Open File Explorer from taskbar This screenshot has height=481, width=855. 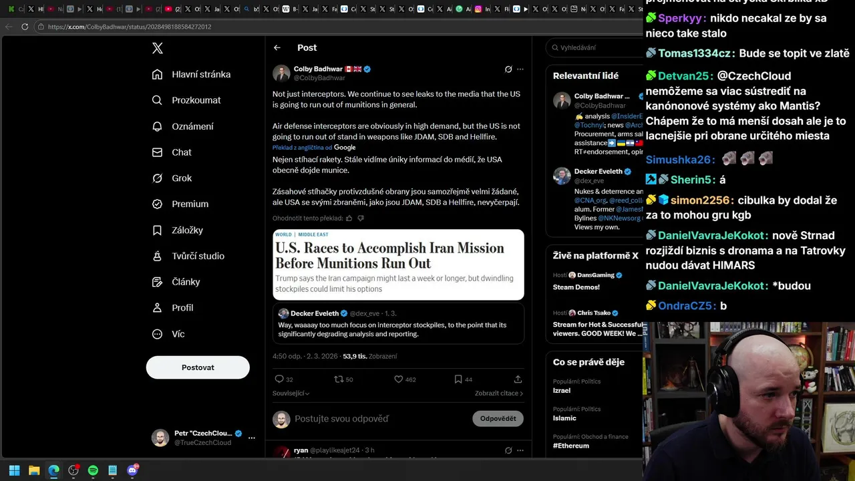[x=34, y=470]
